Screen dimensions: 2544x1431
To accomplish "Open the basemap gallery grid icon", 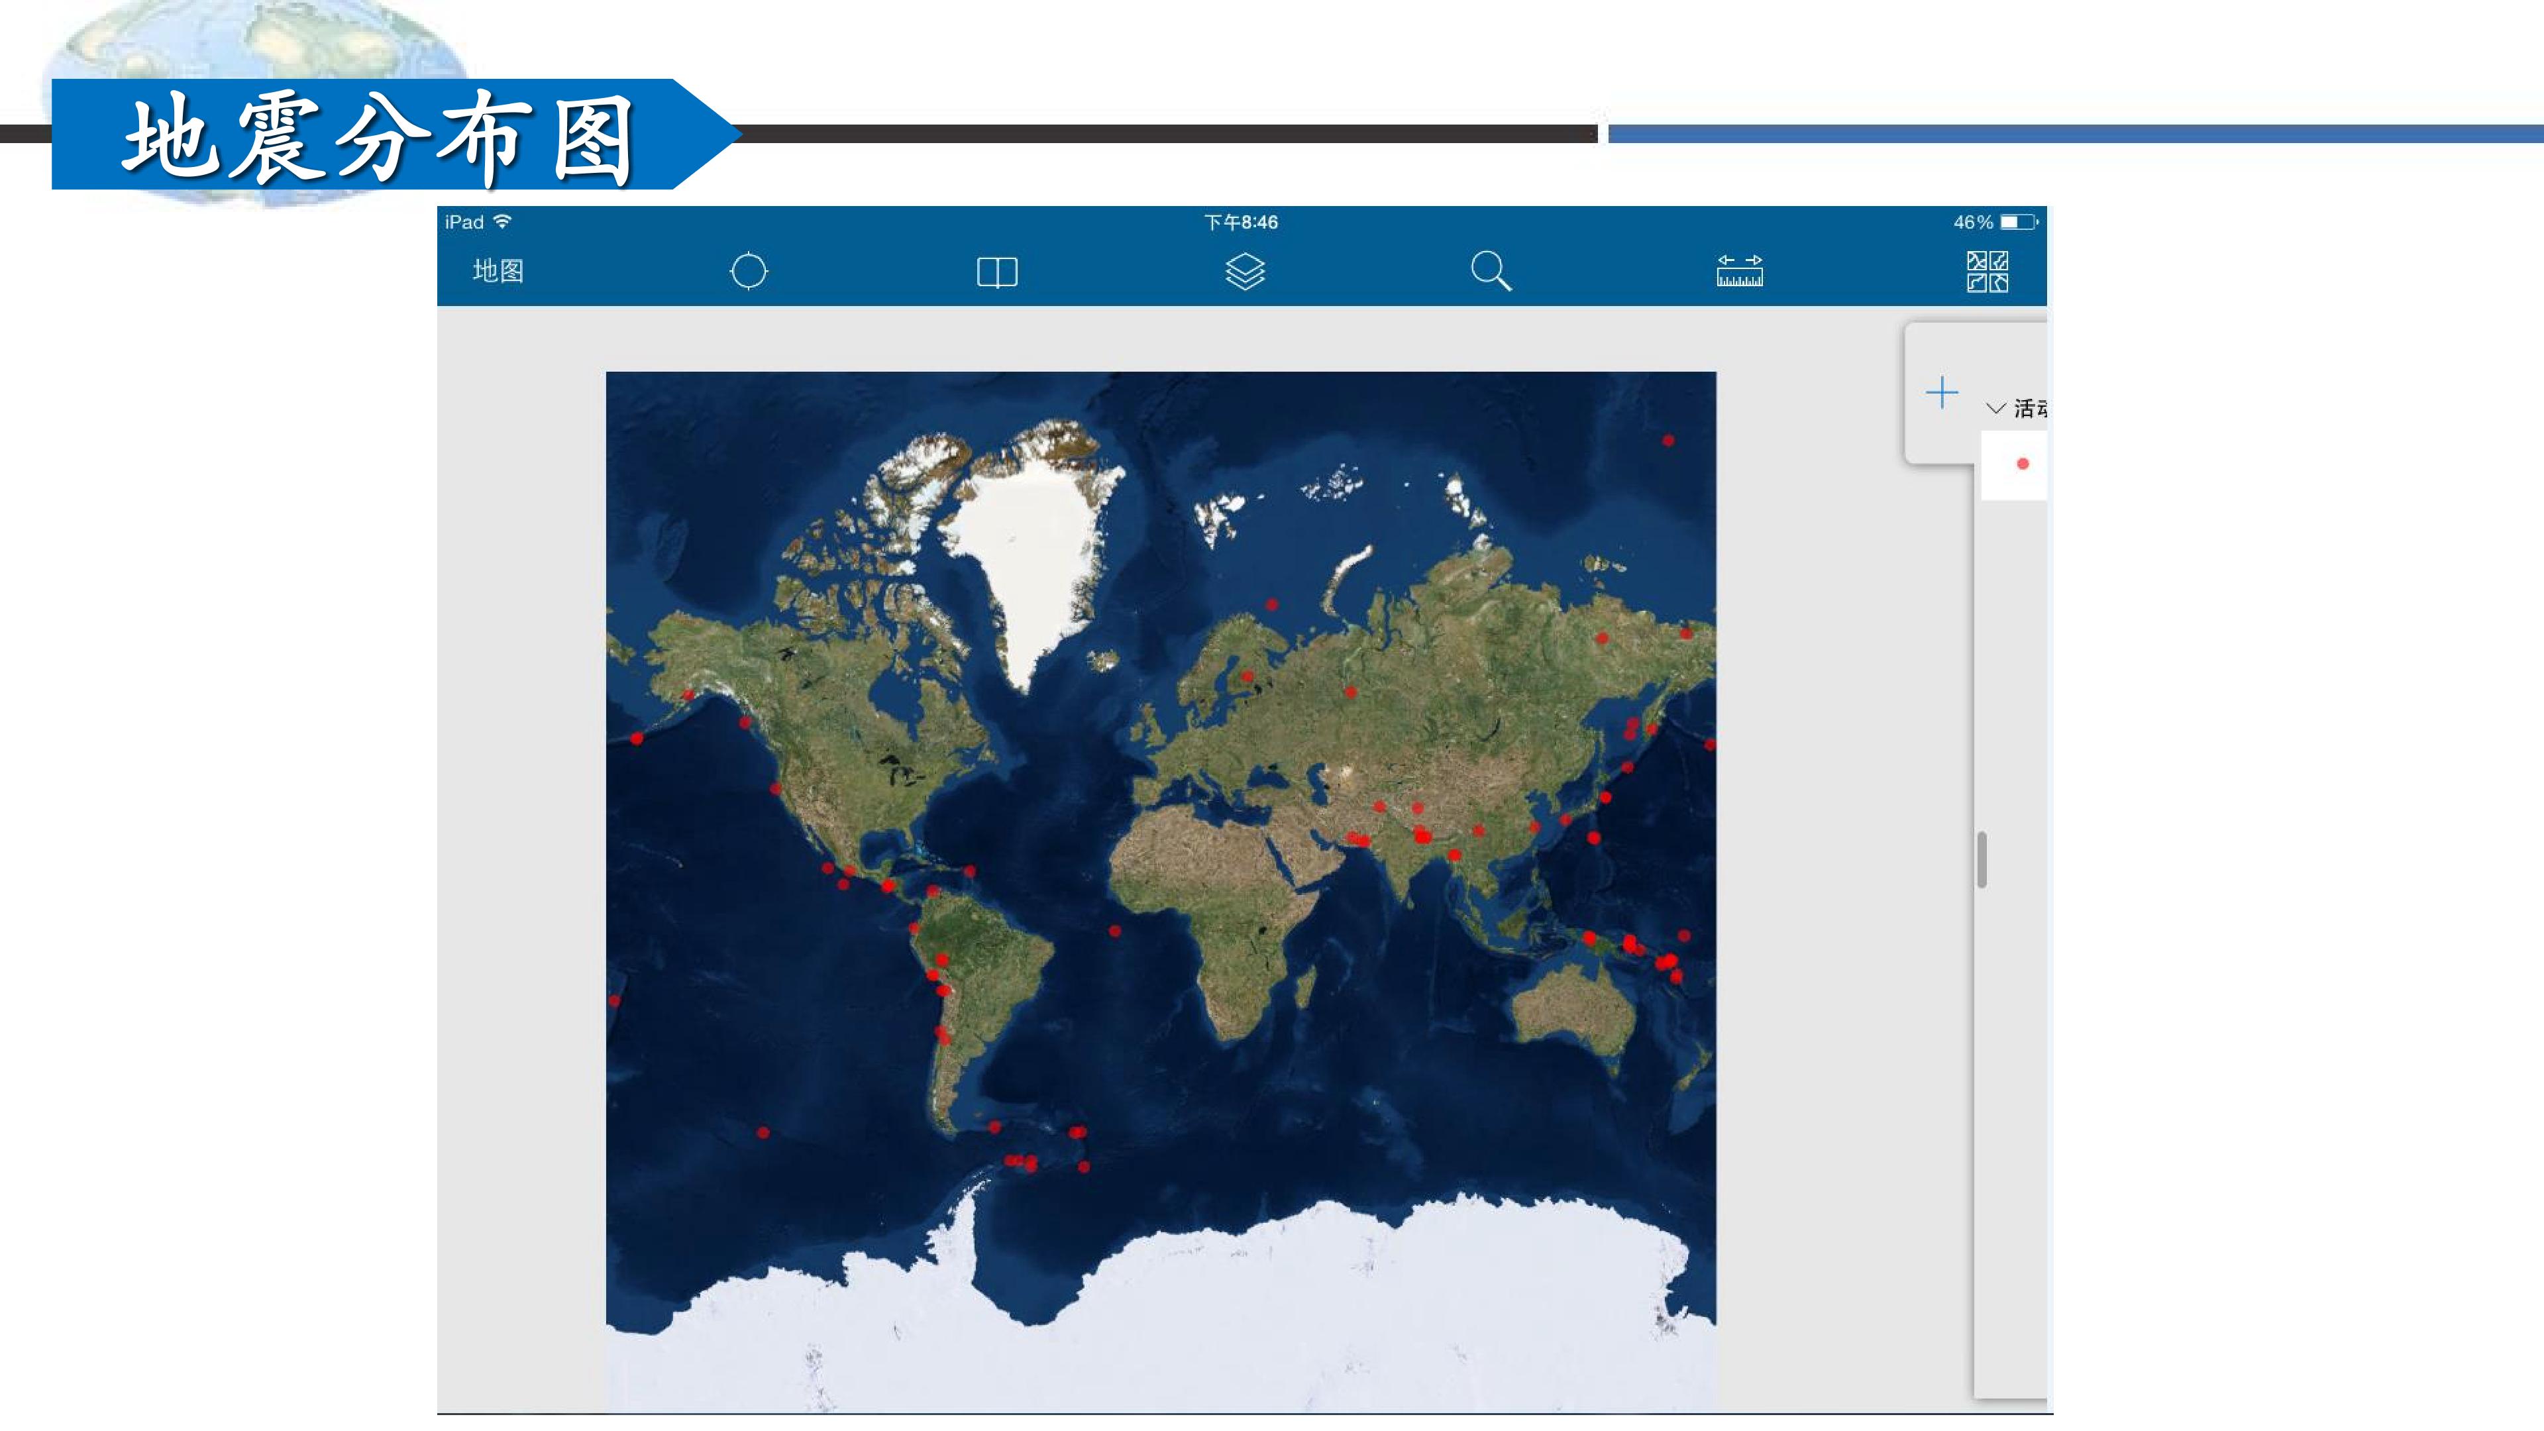I will pyautogui.click(x=1987, y=272).
